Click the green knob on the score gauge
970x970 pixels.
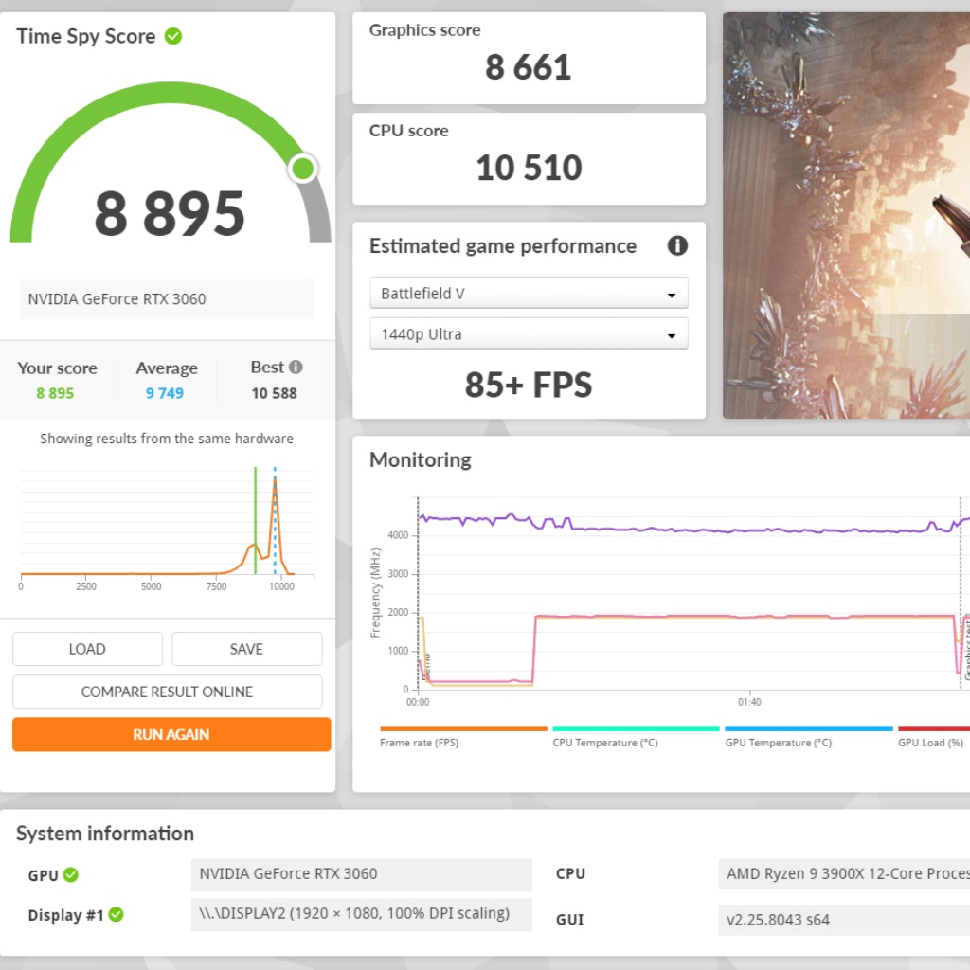click(302, 169)
